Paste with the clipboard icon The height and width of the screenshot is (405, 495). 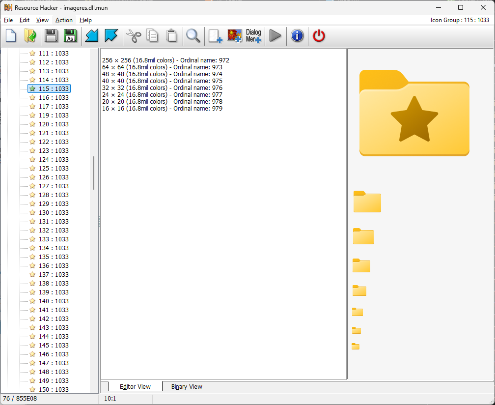(x=171, y=36)
